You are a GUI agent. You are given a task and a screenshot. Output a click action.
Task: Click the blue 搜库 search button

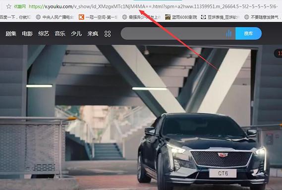[249, 34]
